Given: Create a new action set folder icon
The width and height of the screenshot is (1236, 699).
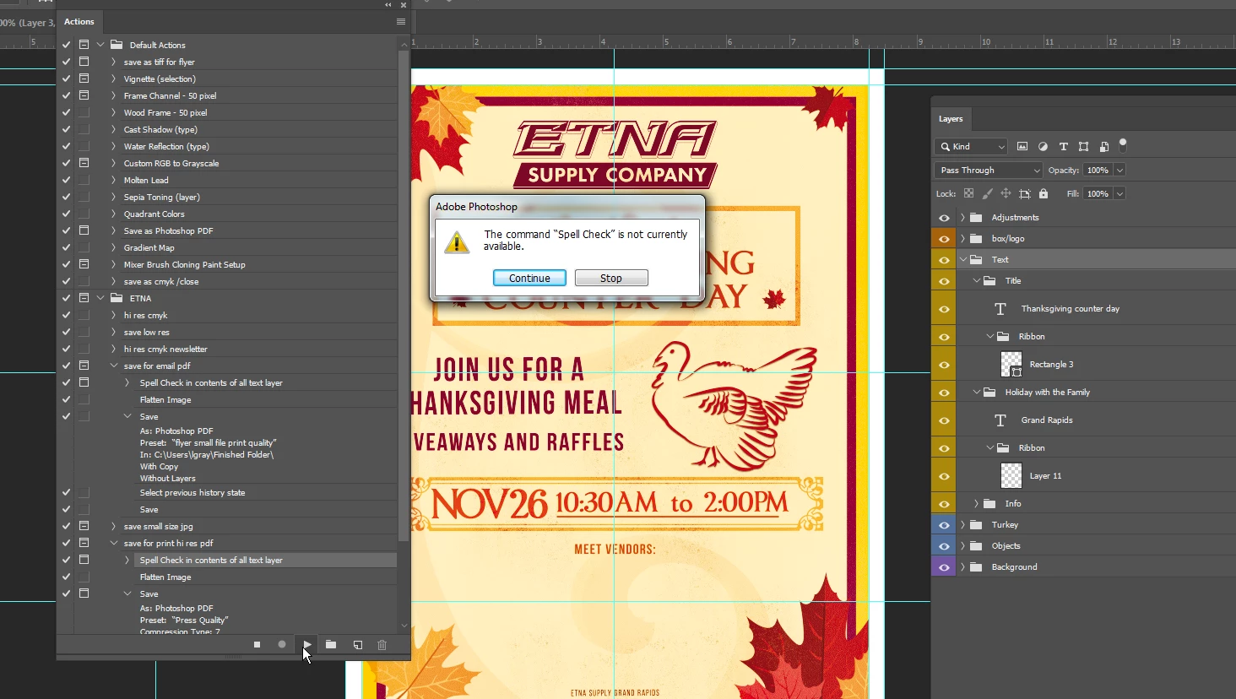Looking at the screenshot, I should click(331, 645).
